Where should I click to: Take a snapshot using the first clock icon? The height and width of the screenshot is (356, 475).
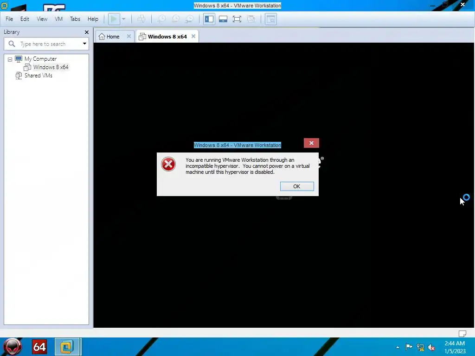click(x=162, y=19)
